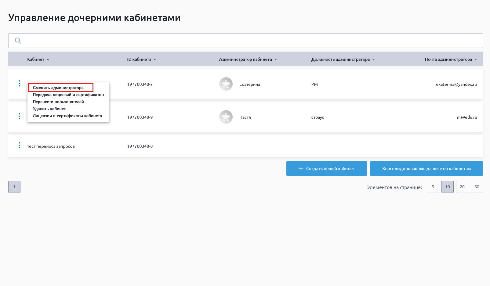Sort by Администратор кабинета column

[x=248, y=59]
